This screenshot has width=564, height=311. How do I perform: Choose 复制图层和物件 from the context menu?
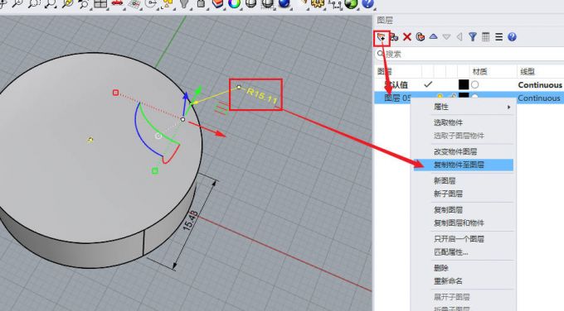point(459,222)
